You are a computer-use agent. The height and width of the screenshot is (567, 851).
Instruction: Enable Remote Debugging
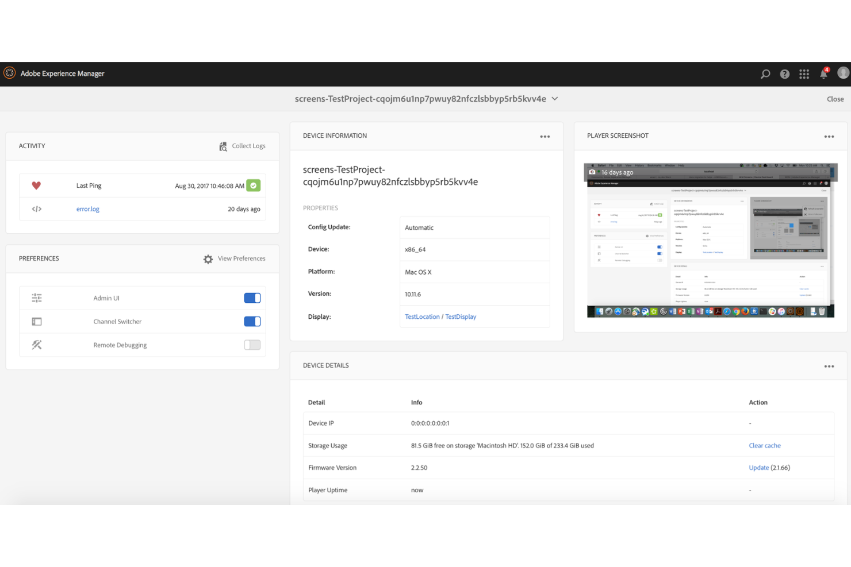(252, 345)
